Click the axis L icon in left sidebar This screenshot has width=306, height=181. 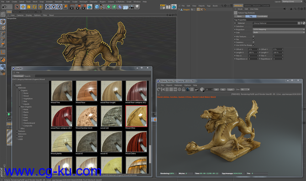[3, 52]
